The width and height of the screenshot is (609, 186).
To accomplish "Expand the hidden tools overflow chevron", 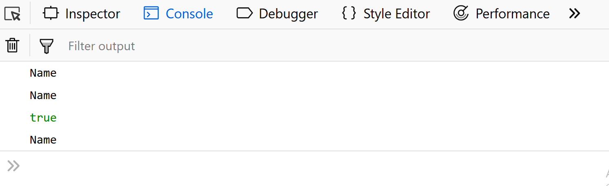I will pos(574,14).
